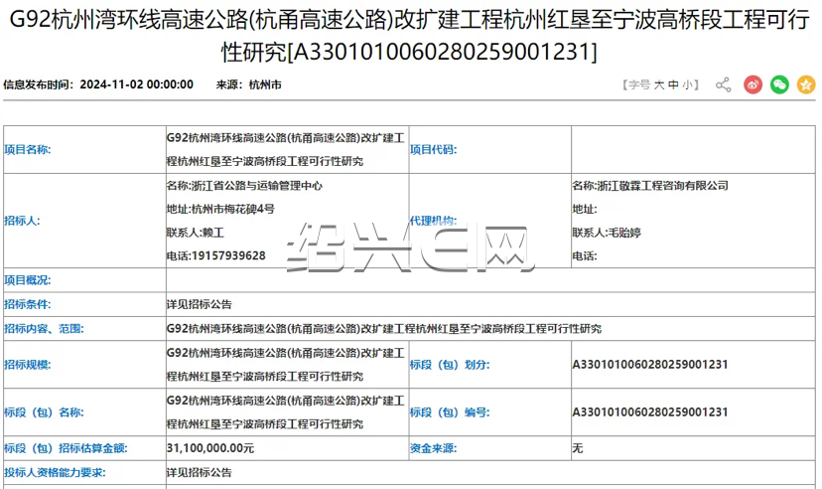This screenshot has width=822, height=489.
Task: Click the 投标人资格能力要求 label
Action: point(55,472)
